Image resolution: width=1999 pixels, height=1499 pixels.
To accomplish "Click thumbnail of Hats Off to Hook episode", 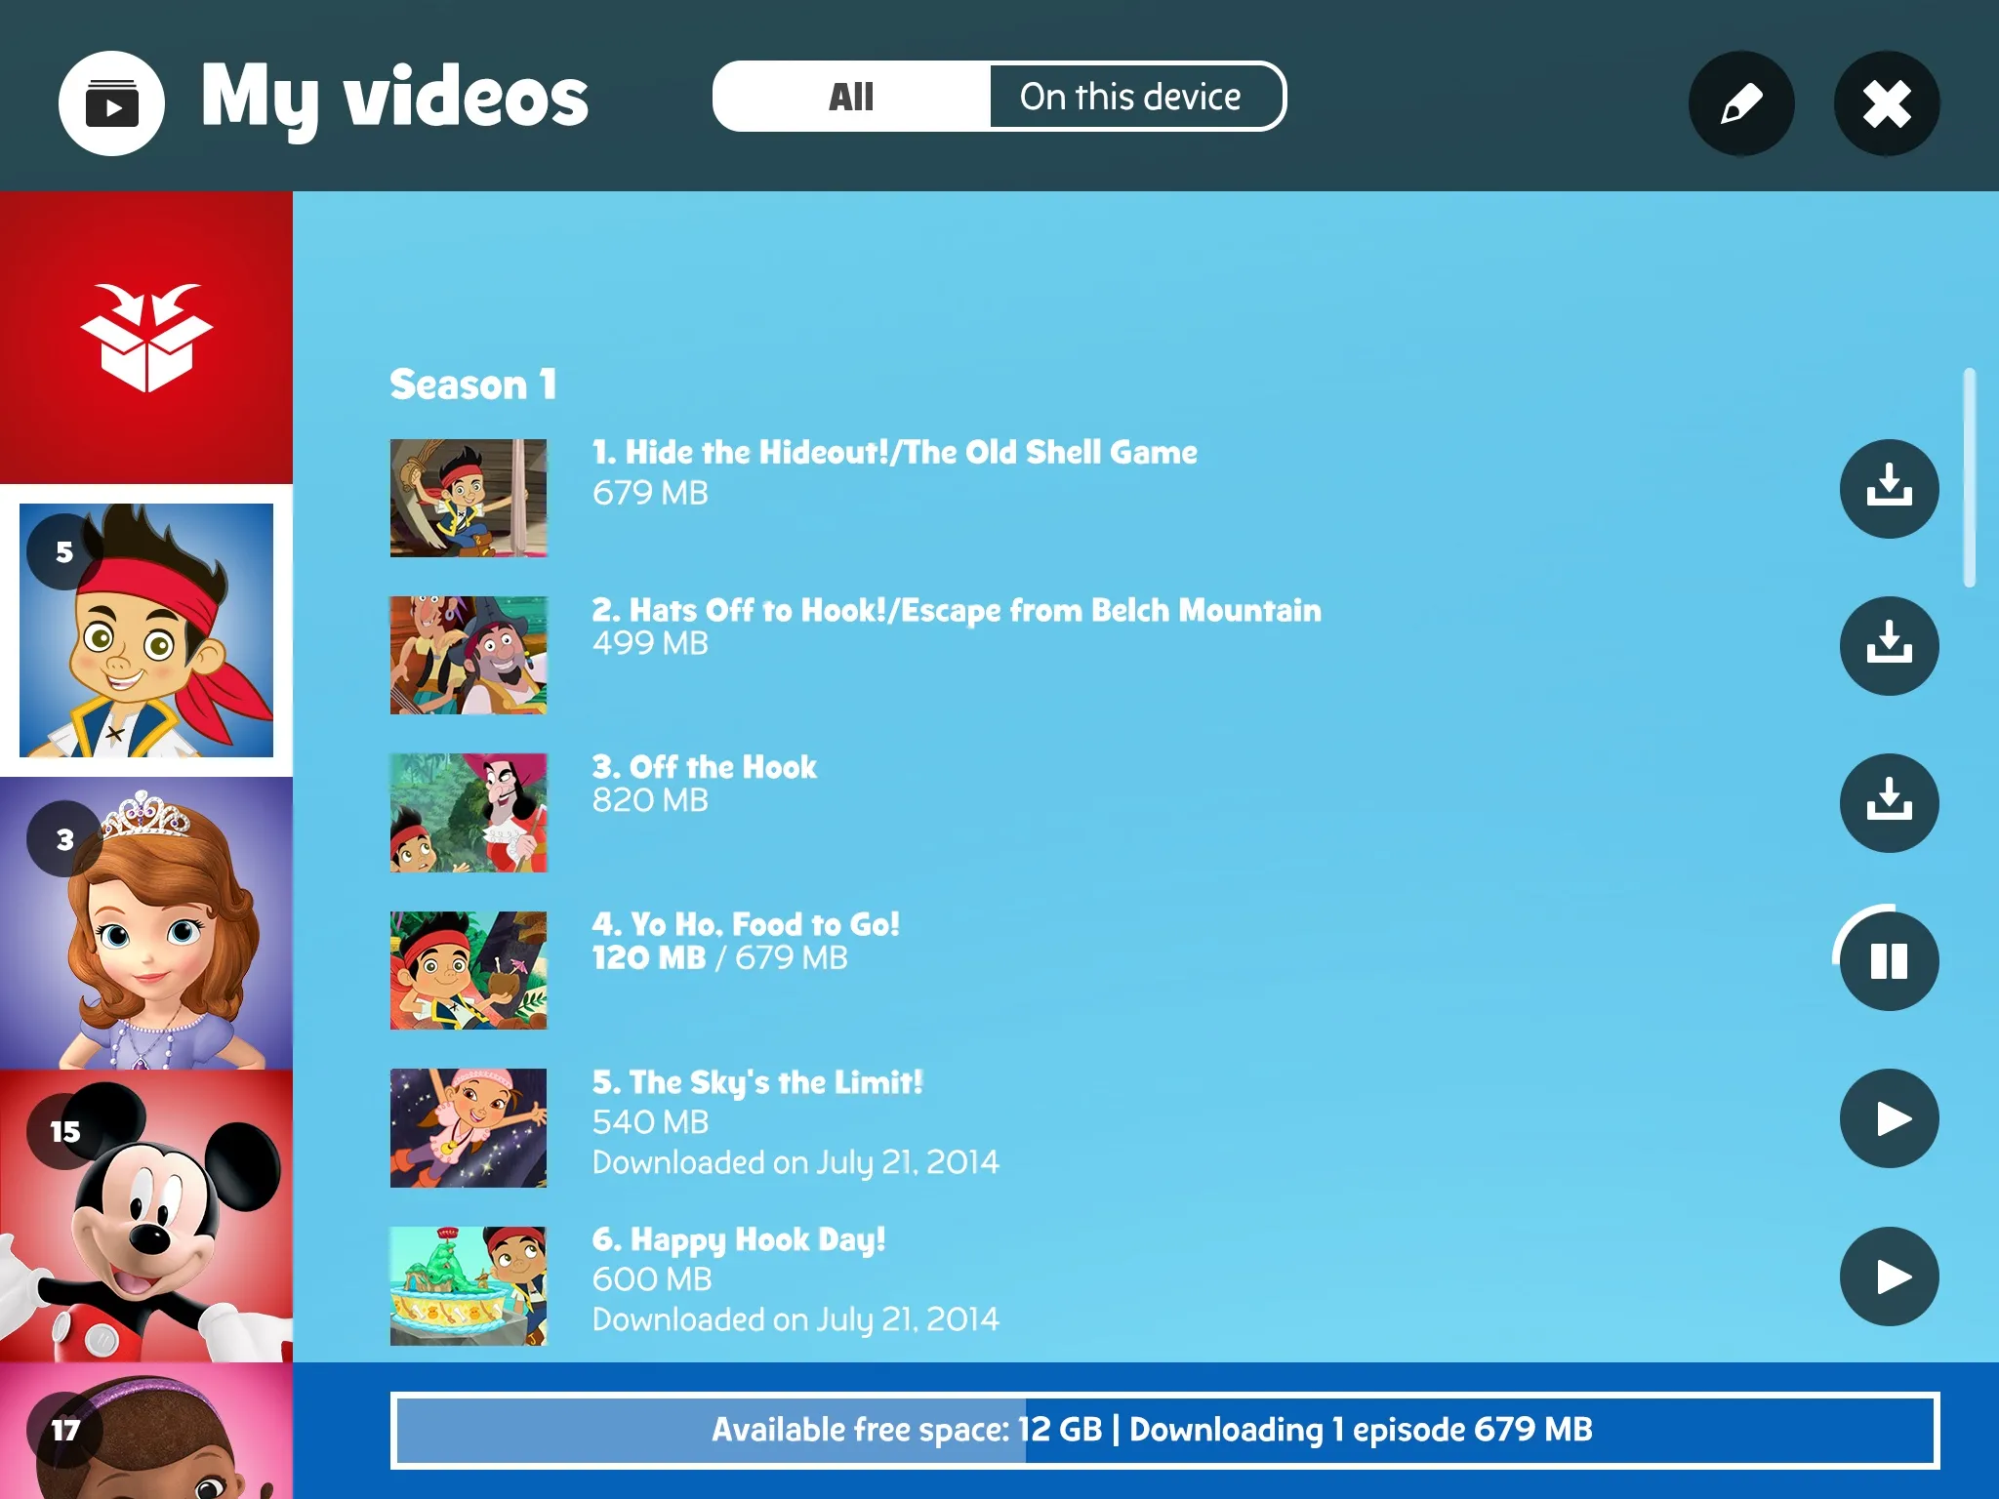I will (x=469, y=656).
